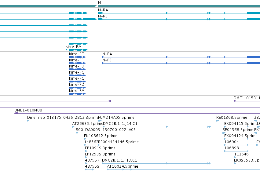Click the FGM214A05.5prime EST label

[116, 118]
